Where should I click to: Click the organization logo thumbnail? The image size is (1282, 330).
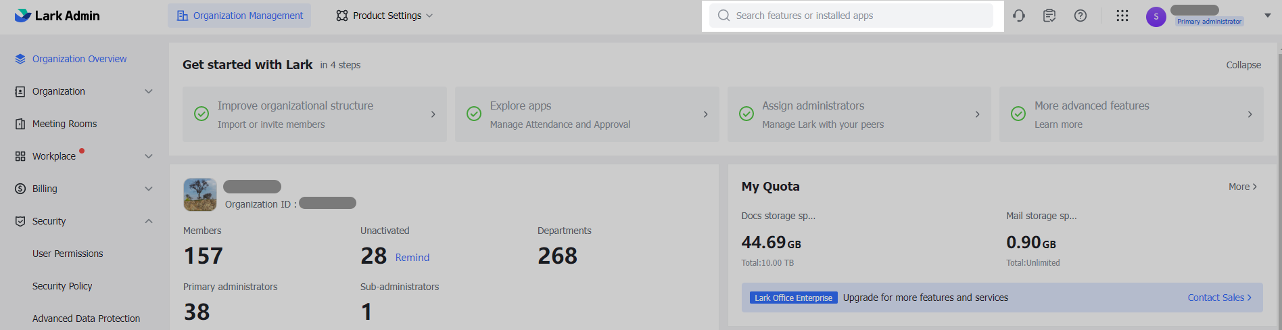[x=200, y=195]
